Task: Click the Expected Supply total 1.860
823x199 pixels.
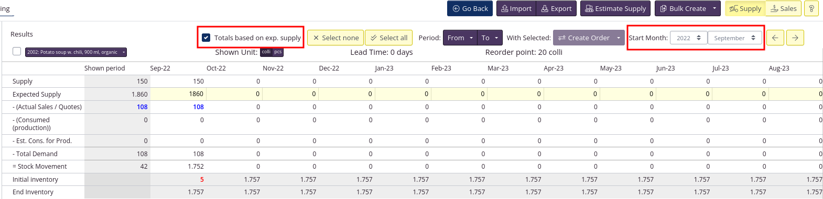Action: pyautogui.click(x=139, y=95)
